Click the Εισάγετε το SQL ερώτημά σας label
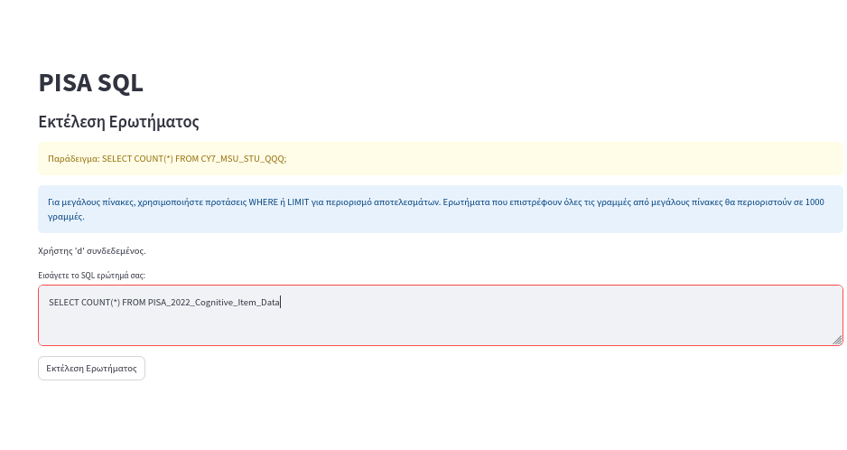 92,276
